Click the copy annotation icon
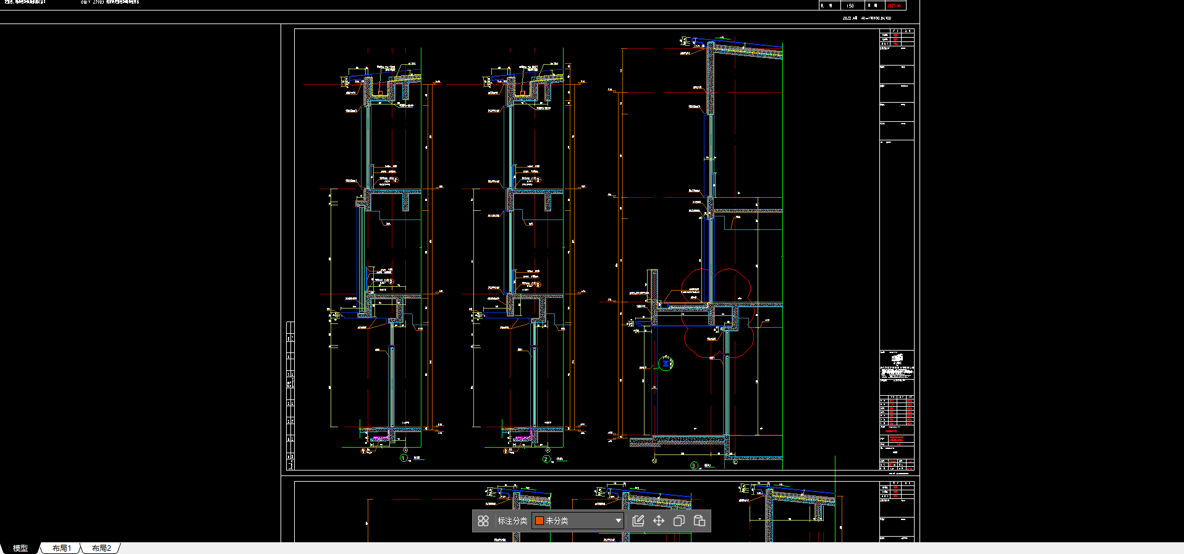This screenshot has height=554, width=1184. pyautogui.click(x=679, y=521)
